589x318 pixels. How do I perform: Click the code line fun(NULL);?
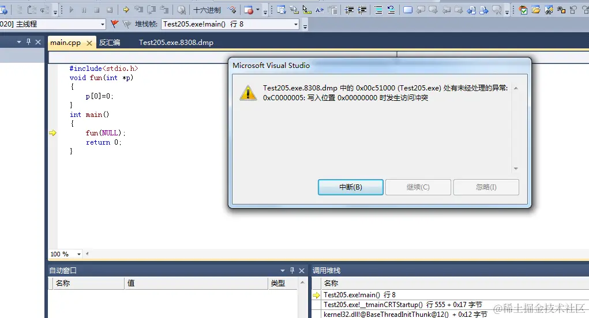[106, 133]
